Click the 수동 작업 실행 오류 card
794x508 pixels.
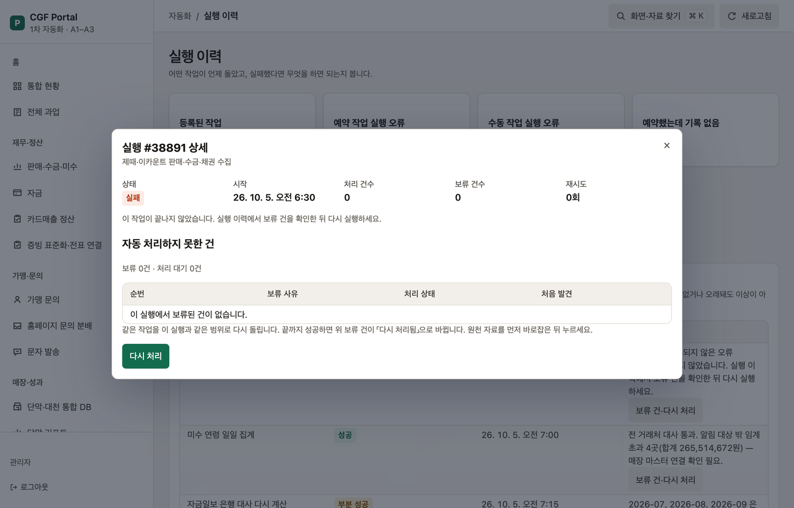coord(551,130)
